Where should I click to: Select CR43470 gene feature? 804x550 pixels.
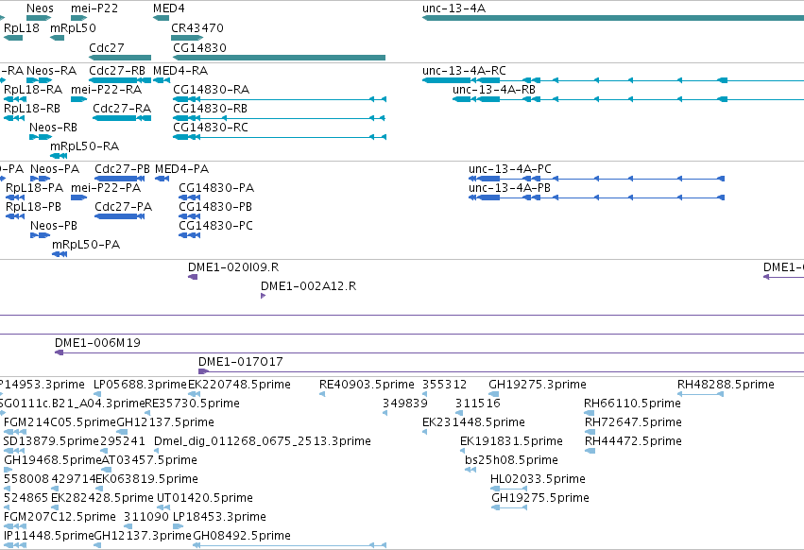[x=187, y=38]
